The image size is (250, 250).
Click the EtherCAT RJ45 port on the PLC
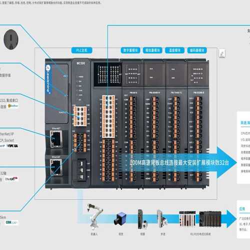(x=56, y=167)
